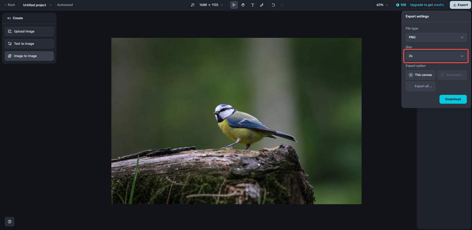Click Upgrade to get credits link
Image resolution: width=472 pixels, height=230 pixels.
pyautogui.click(x=427, y=5)
